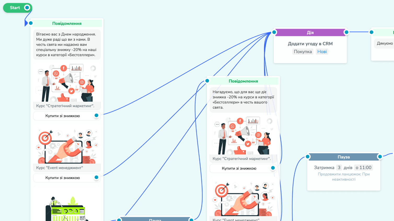Click Стратегічний маркетинг image in first message

(67, 82)
